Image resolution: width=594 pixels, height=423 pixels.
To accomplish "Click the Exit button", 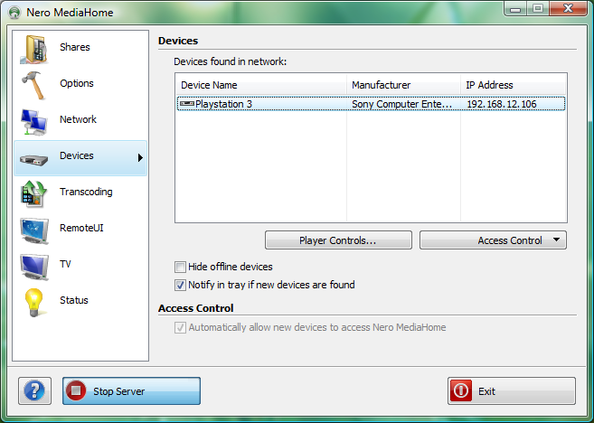I will coord(511,391).
